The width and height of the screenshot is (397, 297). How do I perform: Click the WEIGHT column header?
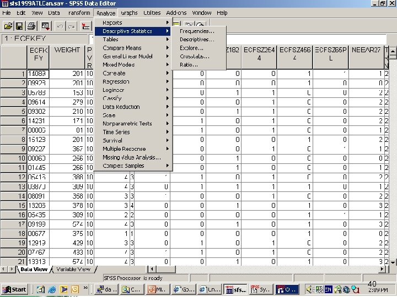67,57
